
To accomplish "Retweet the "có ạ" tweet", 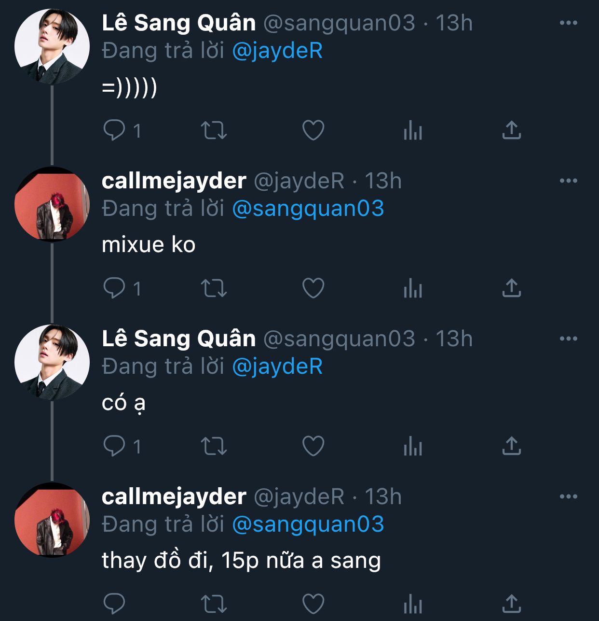I will 213,446.
